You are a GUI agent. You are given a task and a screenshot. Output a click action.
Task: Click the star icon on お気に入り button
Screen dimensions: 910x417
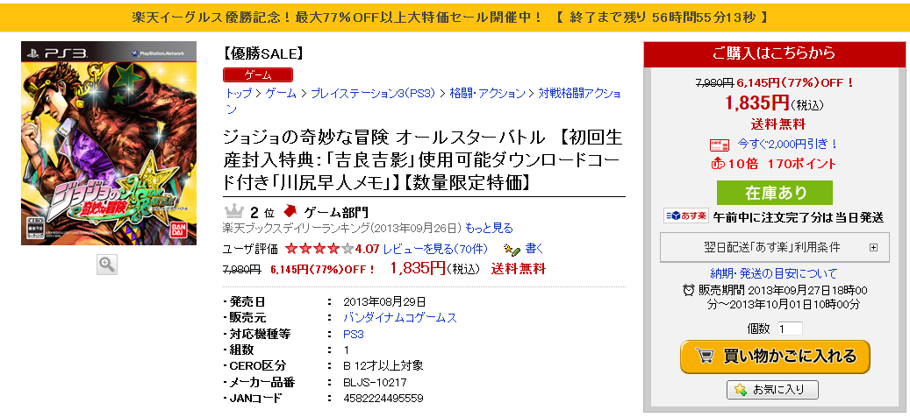[x=740, y=390]
